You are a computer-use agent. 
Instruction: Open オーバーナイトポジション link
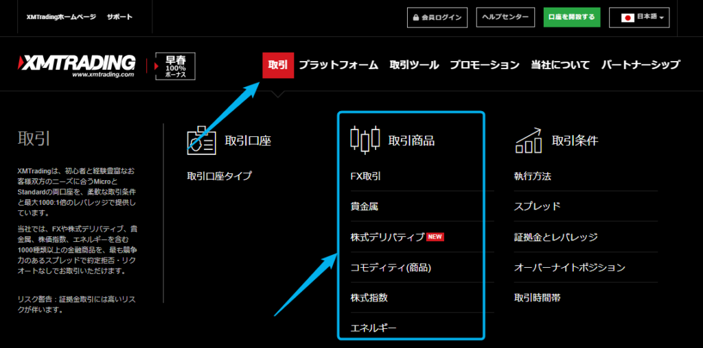pos(569,267)
